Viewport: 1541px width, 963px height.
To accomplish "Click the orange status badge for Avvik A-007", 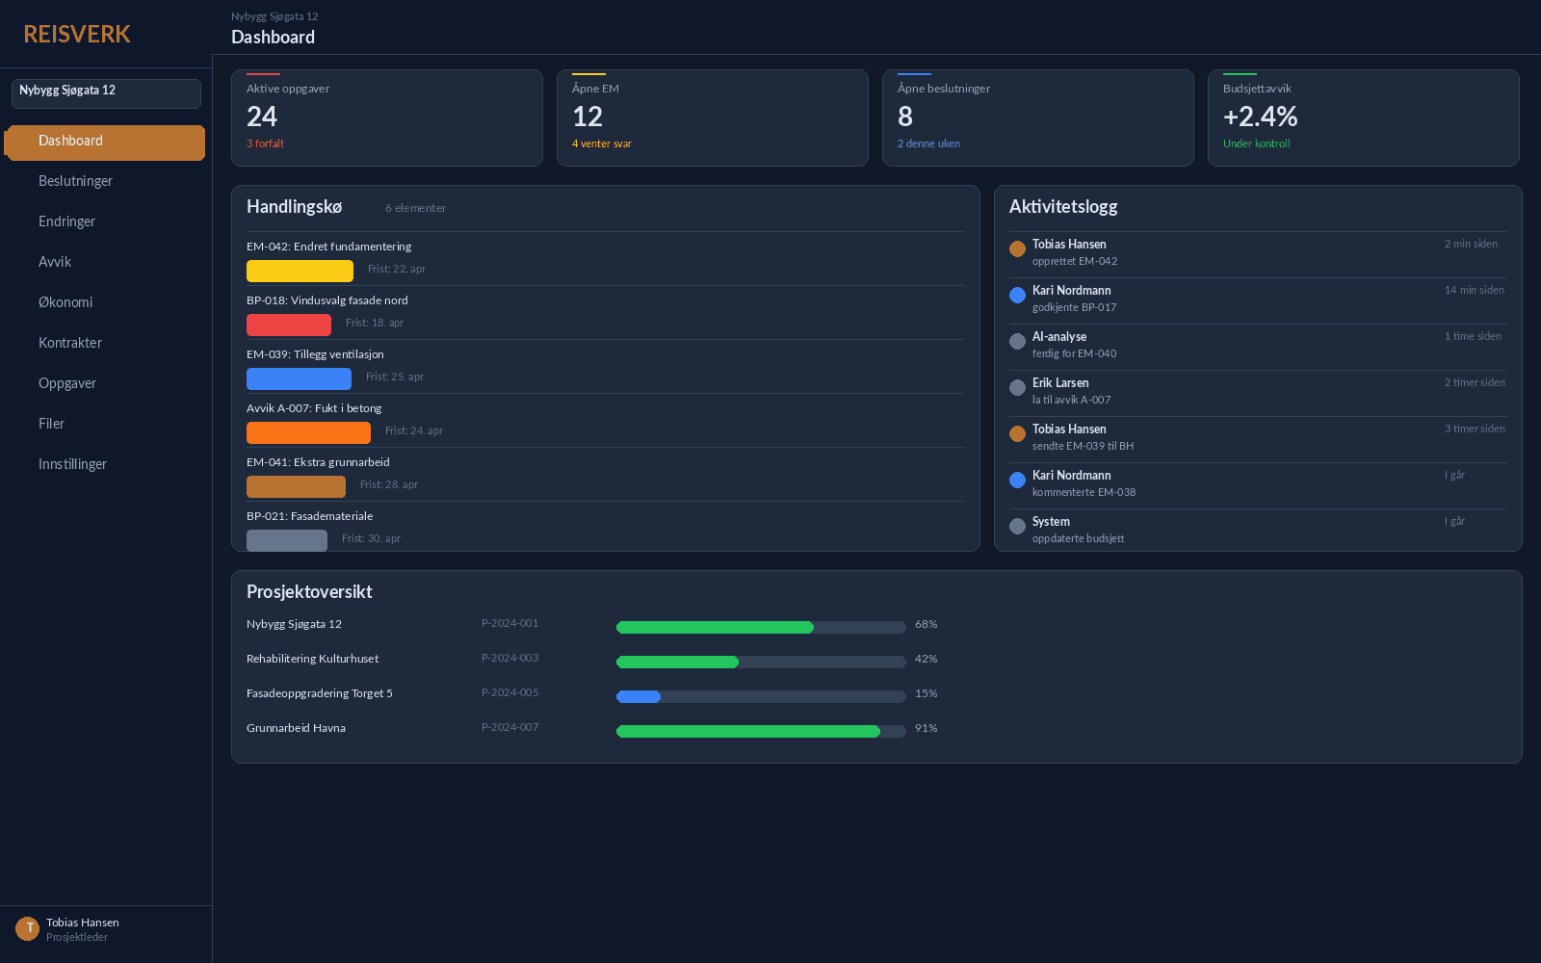I will [x=308, y=433].
